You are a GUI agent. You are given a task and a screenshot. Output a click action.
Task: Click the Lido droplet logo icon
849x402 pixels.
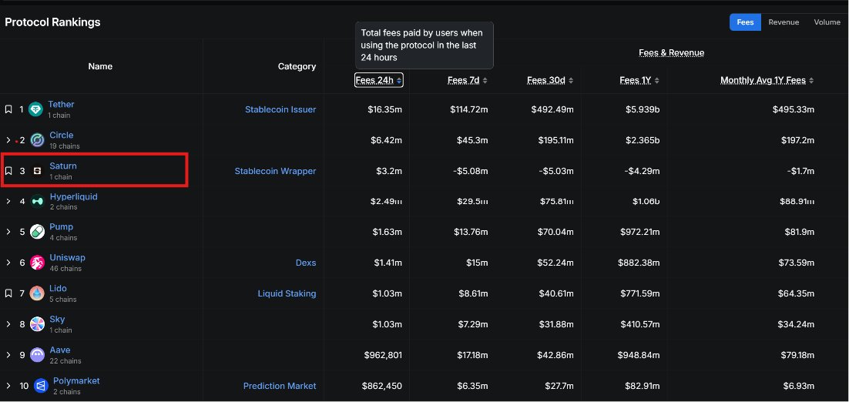[37, 293]
